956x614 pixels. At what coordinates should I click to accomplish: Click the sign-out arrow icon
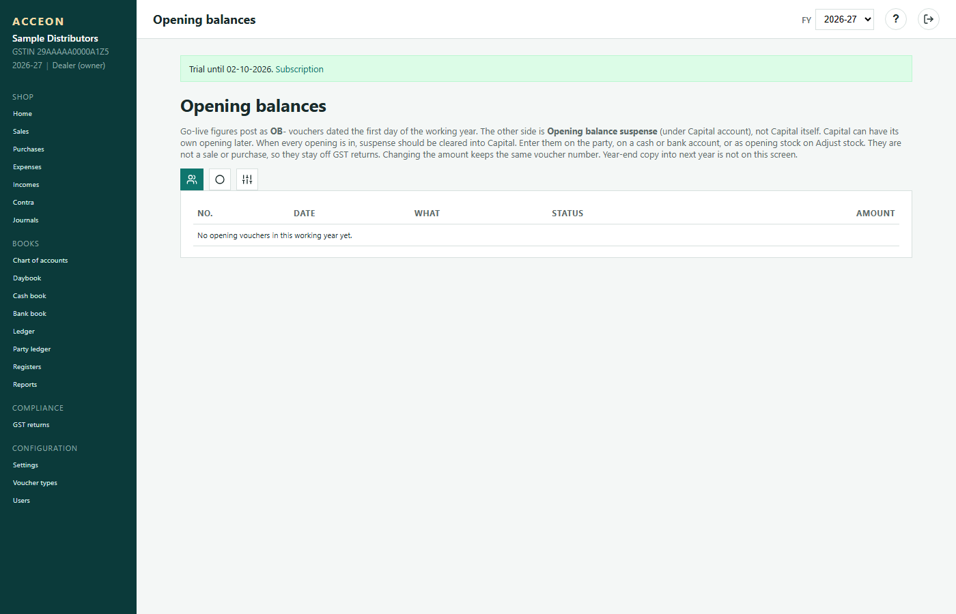[x=929, y=19]
